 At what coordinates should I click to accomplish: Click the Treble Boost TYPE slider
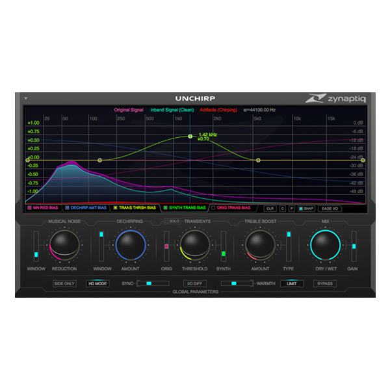click(289, 246)
